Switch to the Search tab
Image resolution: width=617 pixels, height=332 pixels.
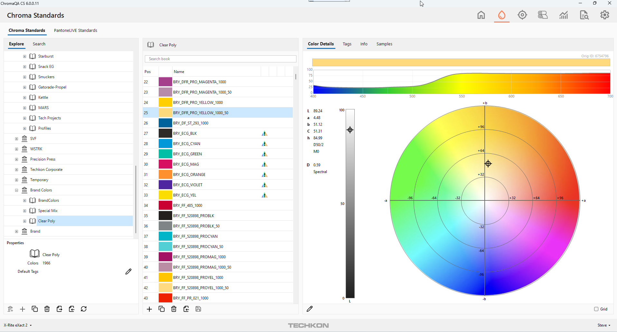tap(39, 44)
